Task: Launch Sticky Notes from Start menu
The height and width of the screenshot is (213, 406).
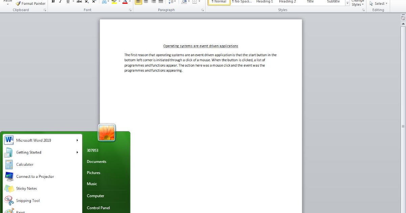Action: (42, 189)
